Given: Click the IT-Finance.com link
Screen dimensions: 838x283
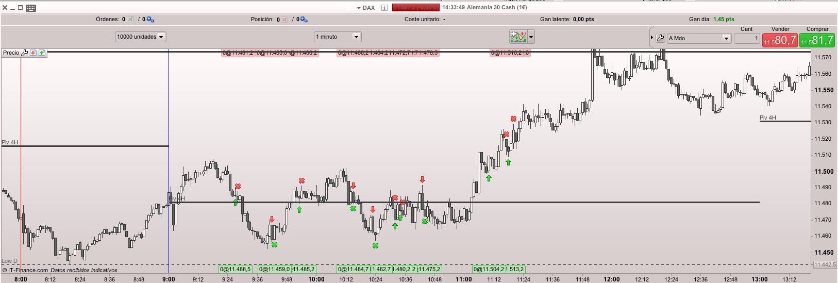Looking at the screenshot, I should pyautogui.click(x=28, y=270).
